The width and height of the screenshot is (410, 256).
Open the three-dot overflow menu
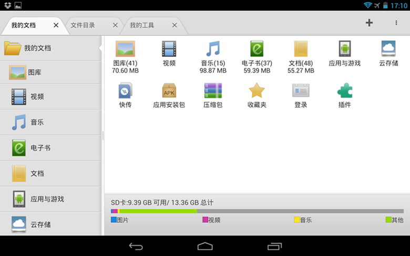(396, 23)
